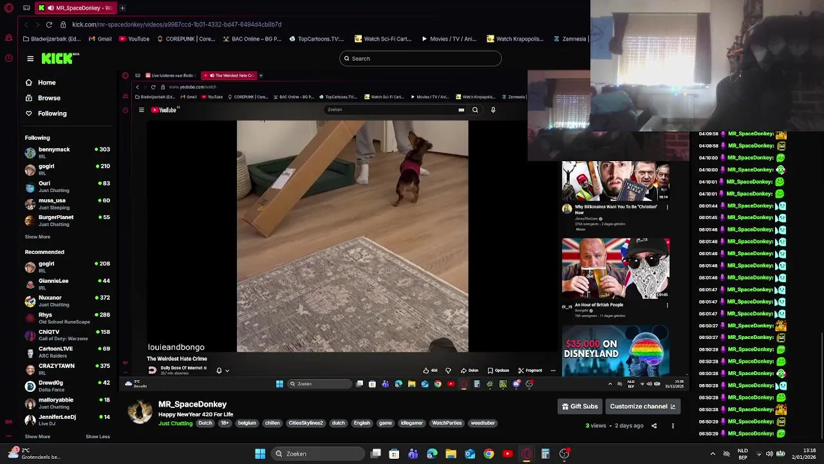Image resolution: width=824 pixels, height=464 pixels.
Task: Select the Dutch language tag
Action: point(205,423)
